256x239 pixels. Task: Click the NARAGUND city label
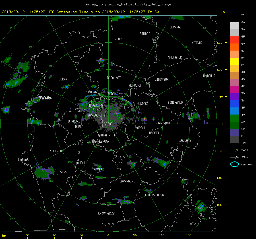(x=96, y=106)
